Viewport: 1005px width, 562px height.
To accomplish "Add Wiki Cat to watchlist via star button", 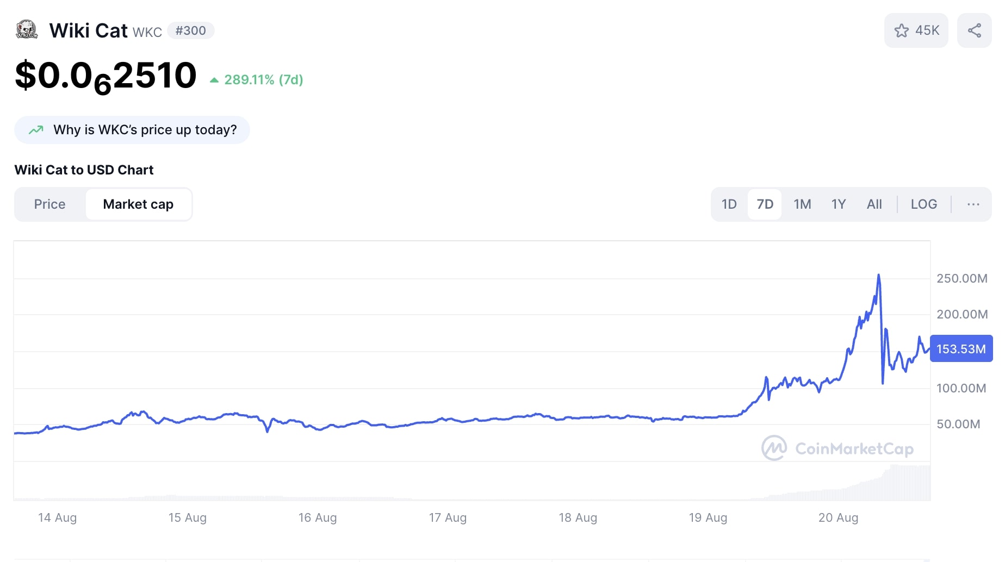I will [916, 30].
